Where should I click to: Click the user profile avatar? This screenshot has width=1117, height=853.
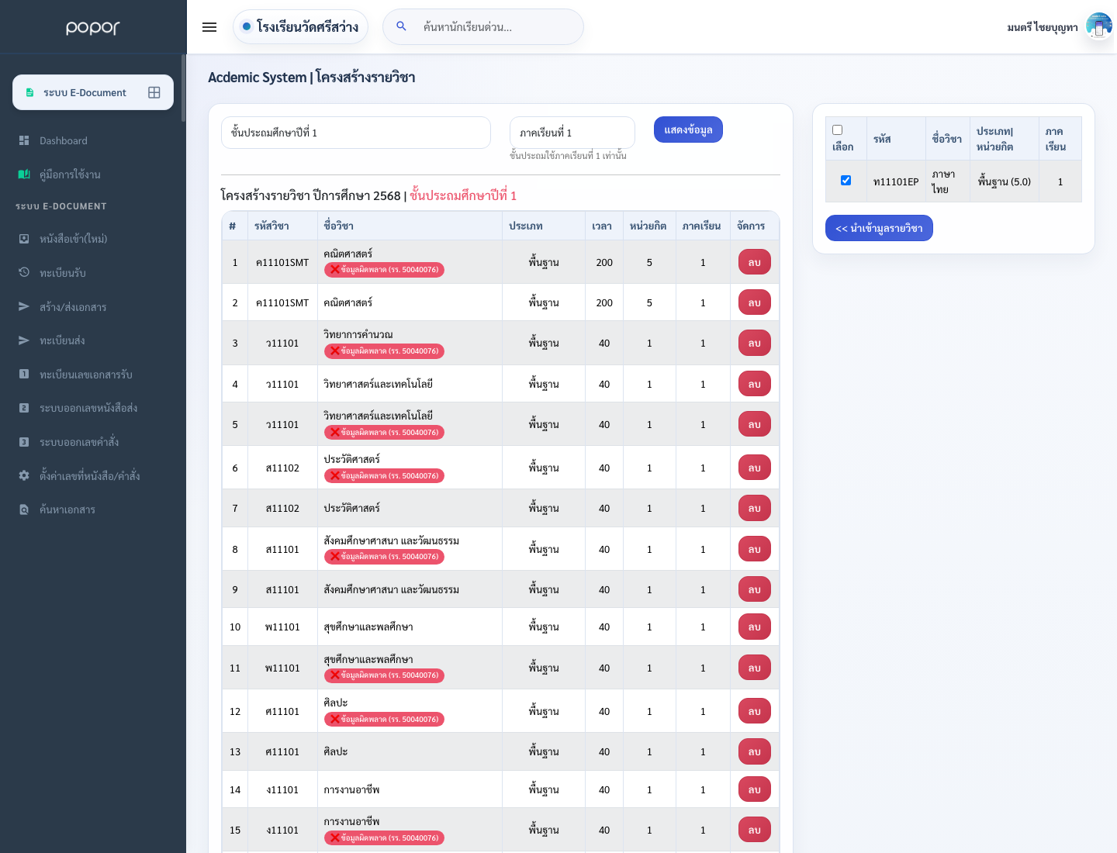click(1099, 26)
